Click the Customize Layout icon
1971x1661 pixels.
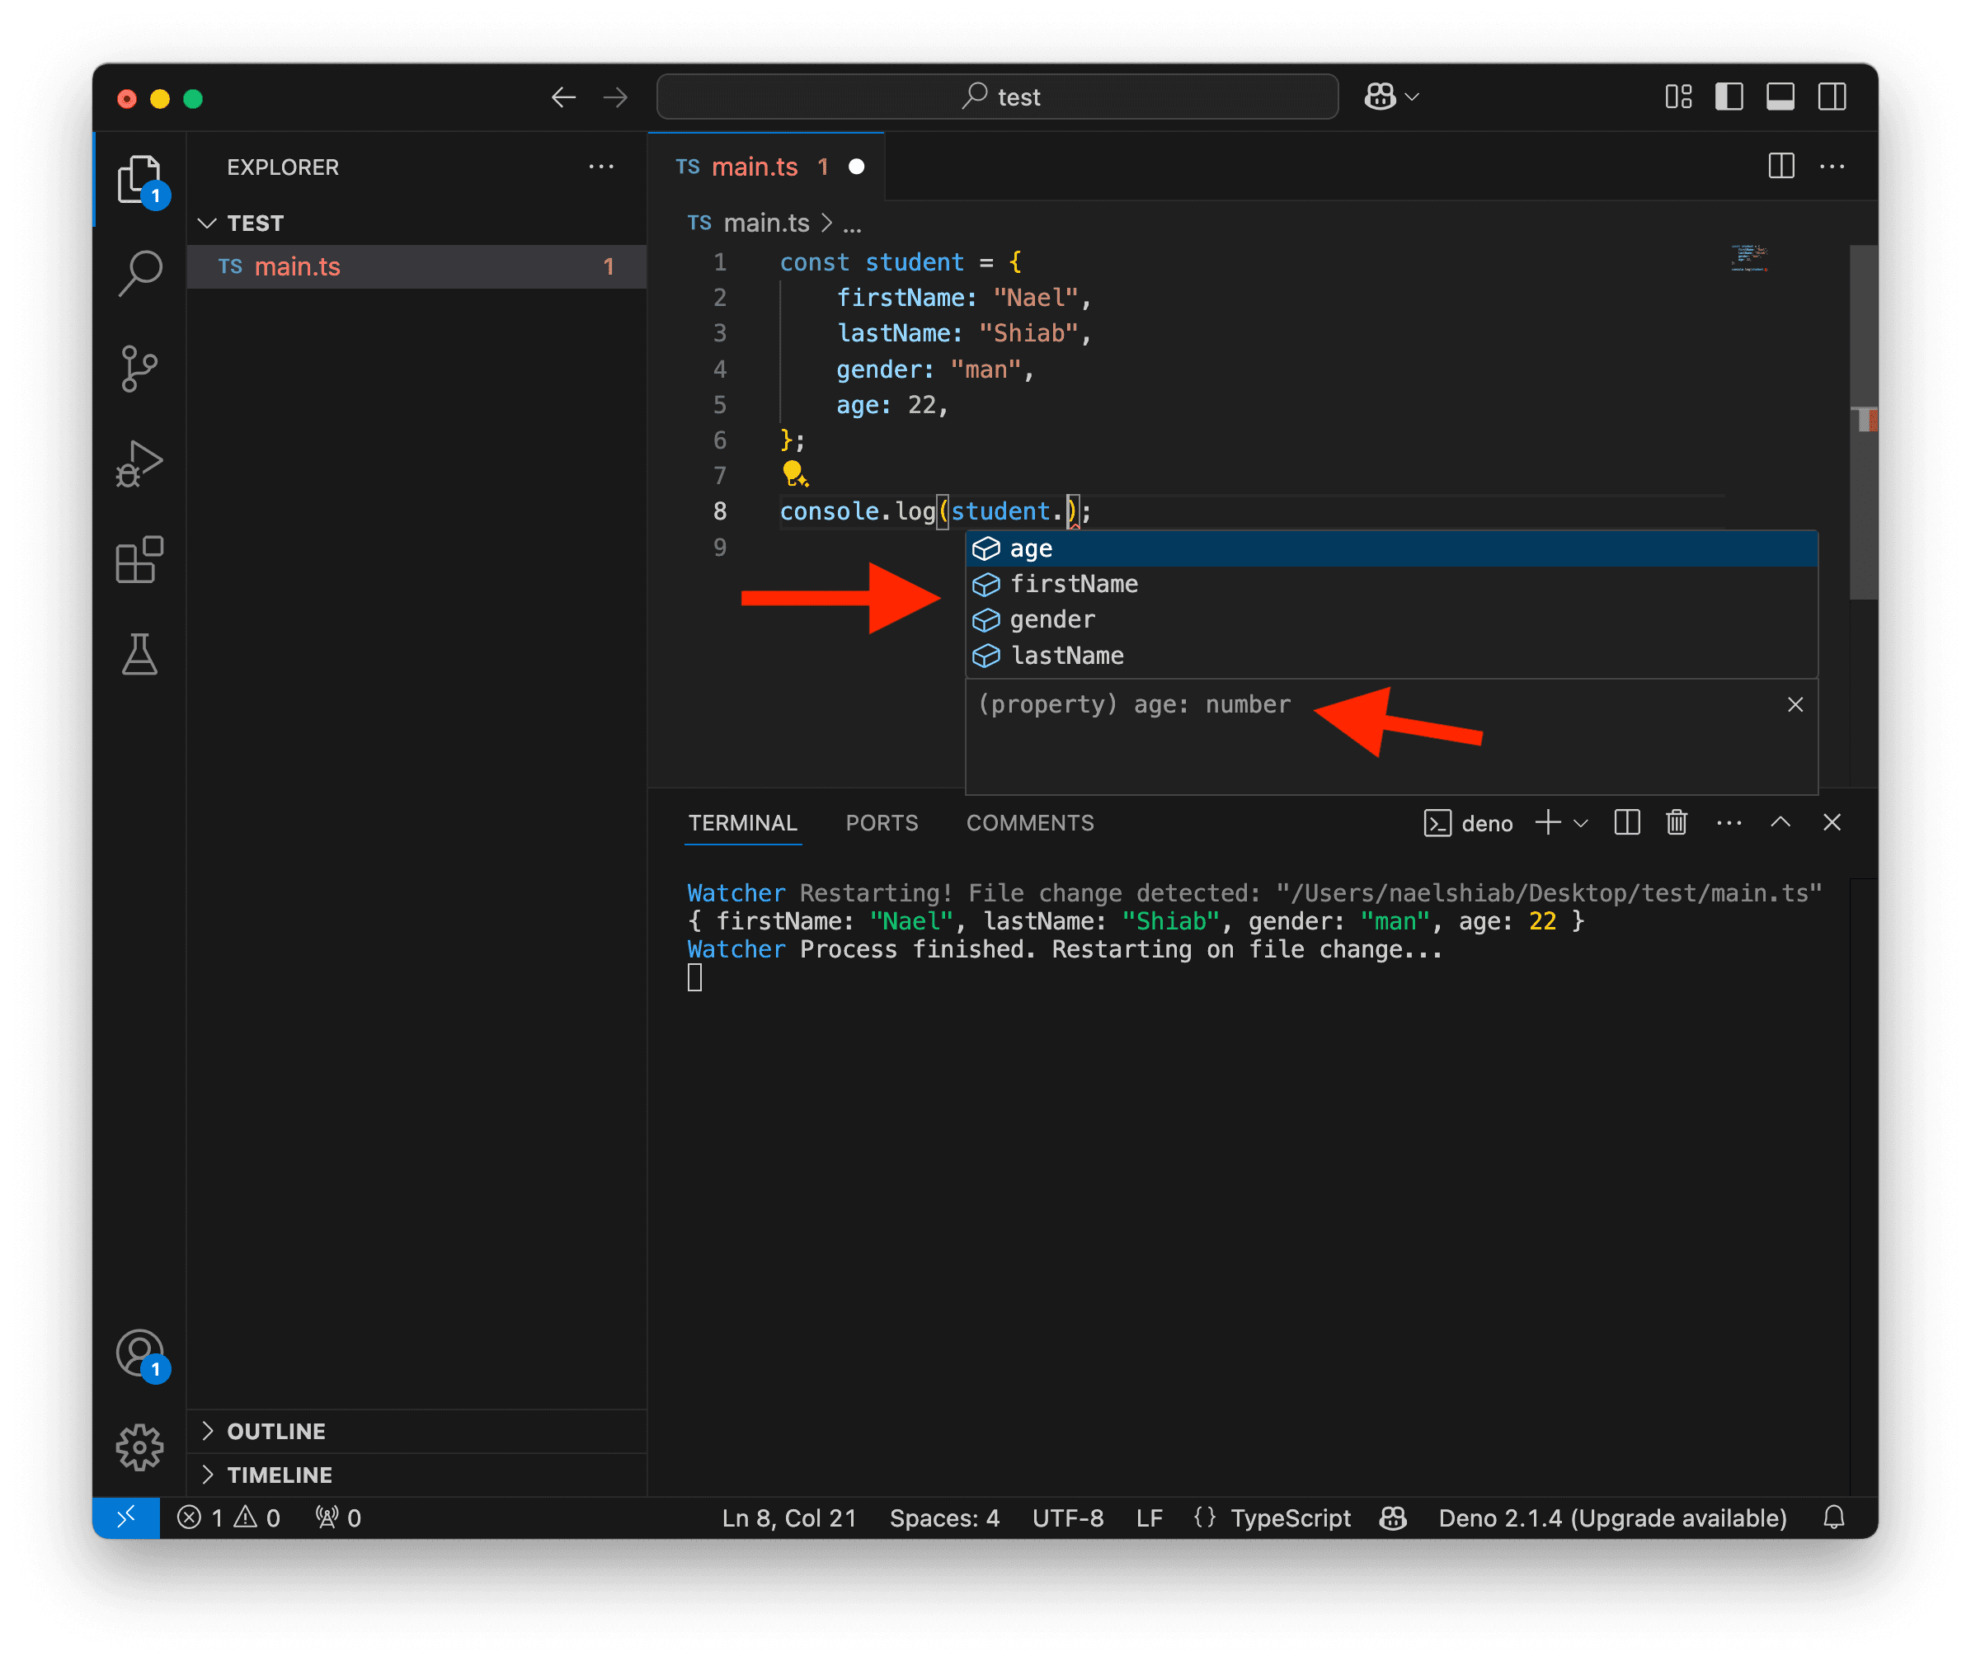point(1678,97)
